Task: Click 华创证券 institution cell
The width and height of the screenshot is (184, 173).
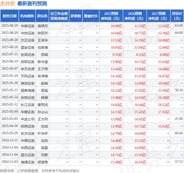Action: pos(28,33)
